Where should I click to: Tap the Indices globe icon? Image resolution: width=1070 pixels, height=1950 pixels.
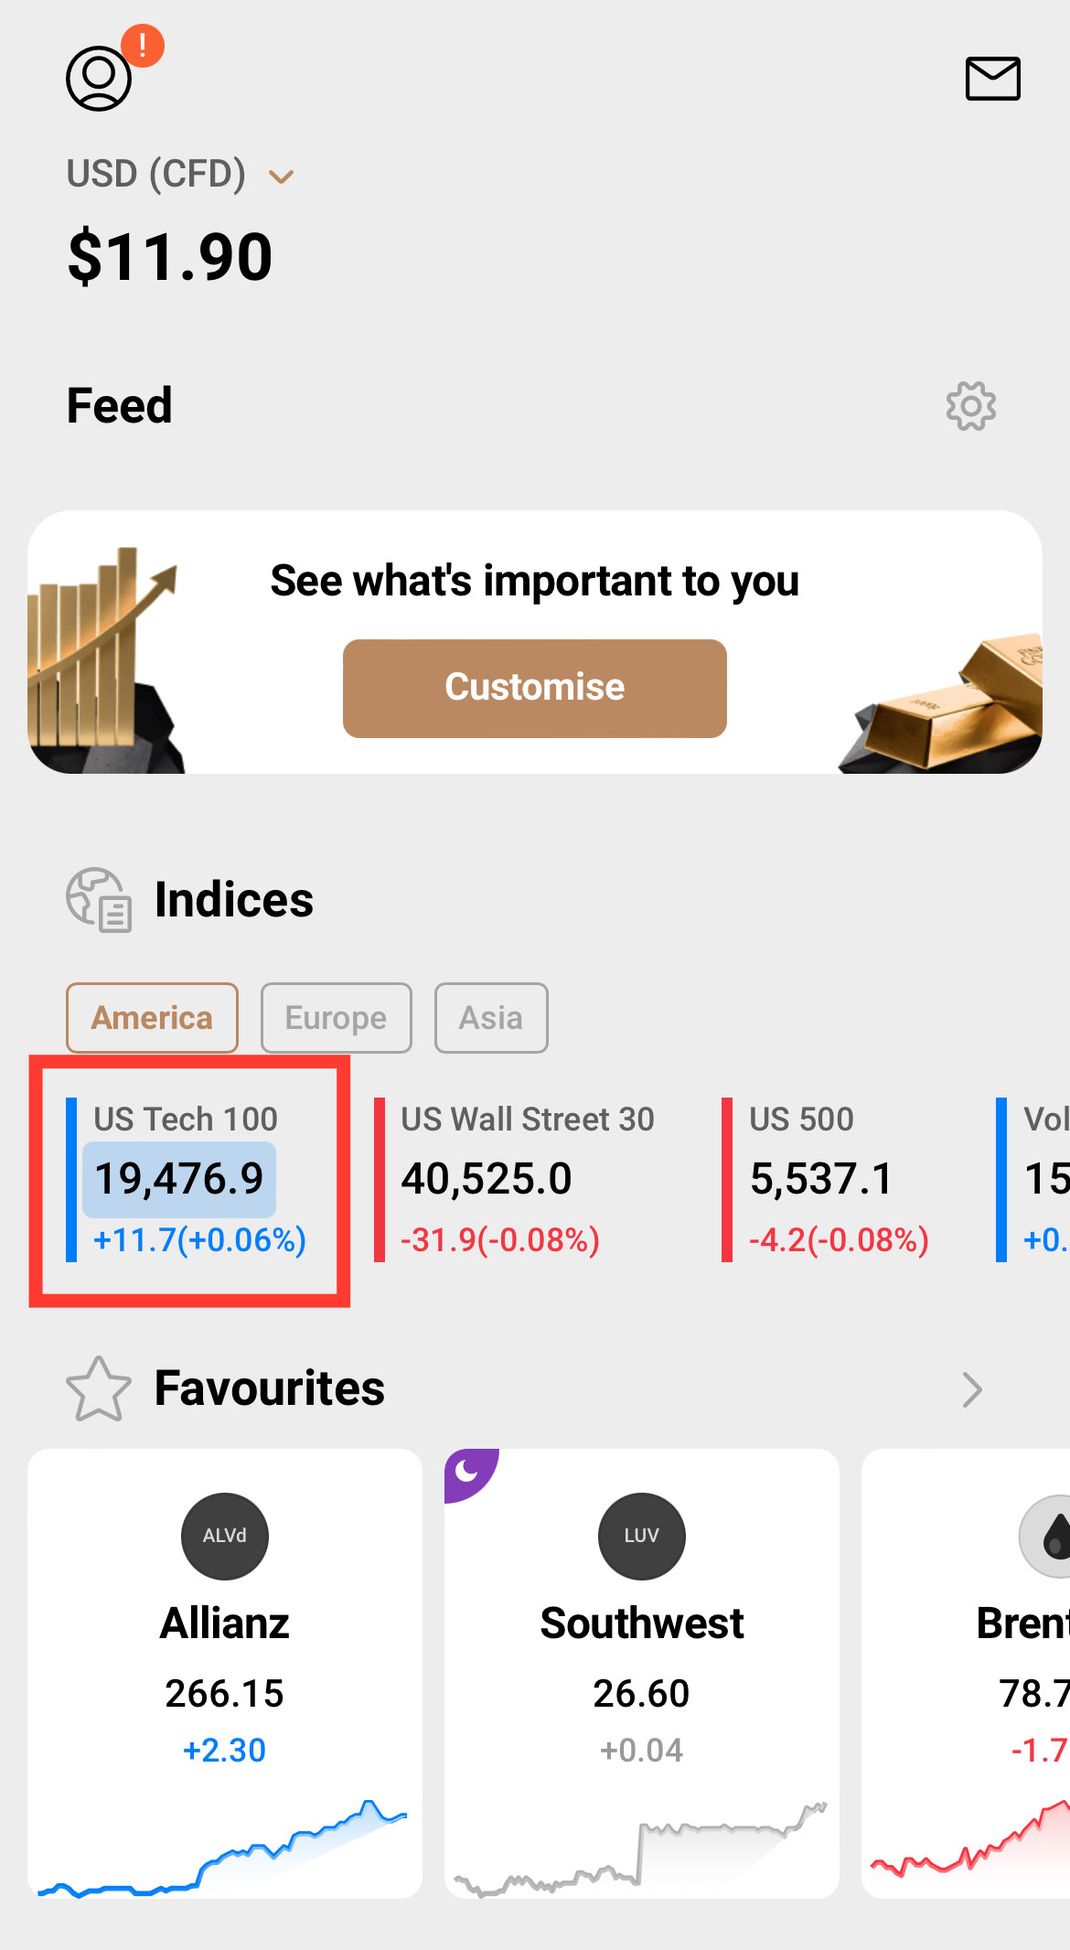[99, 900]
